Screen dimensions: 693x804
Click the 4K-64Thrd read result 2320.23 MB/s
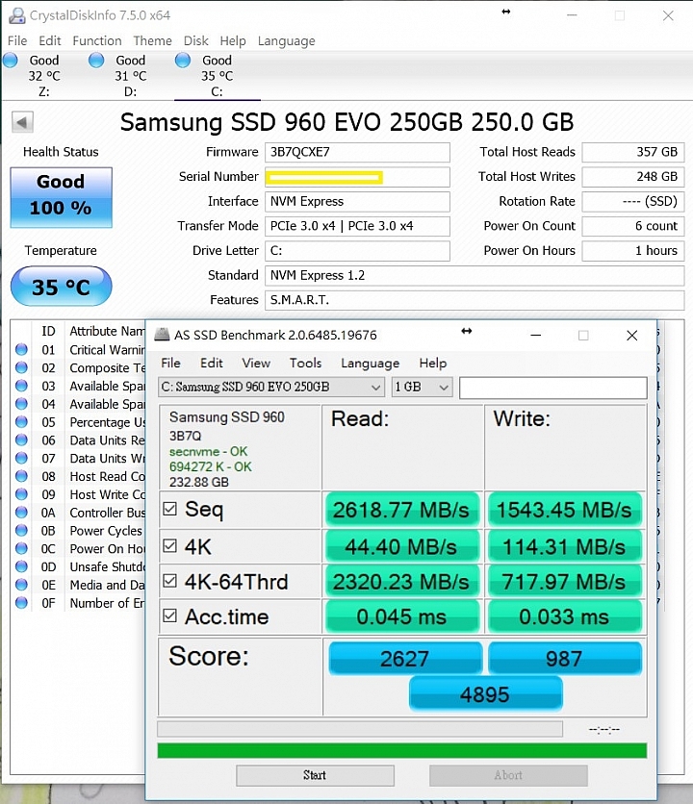(401, 582)
